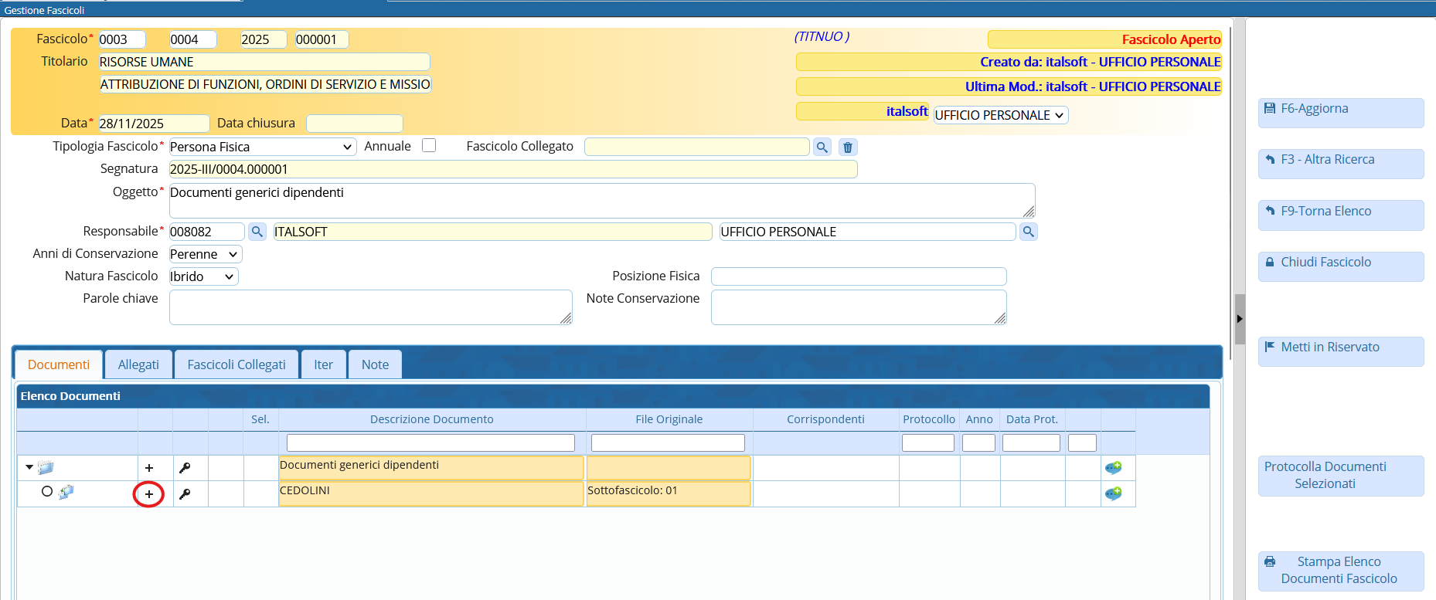Open the Fascicoli Collegati tab

click(x=236, y=364)
